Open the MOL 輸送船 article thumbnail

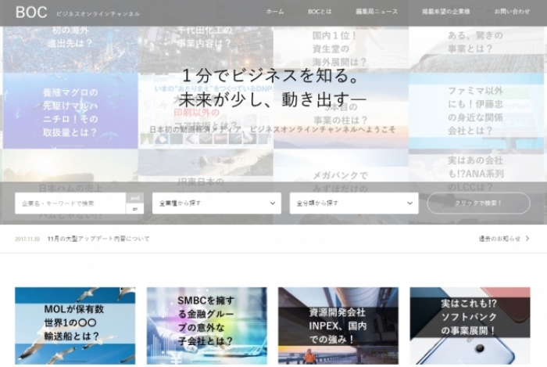point(75,326)
